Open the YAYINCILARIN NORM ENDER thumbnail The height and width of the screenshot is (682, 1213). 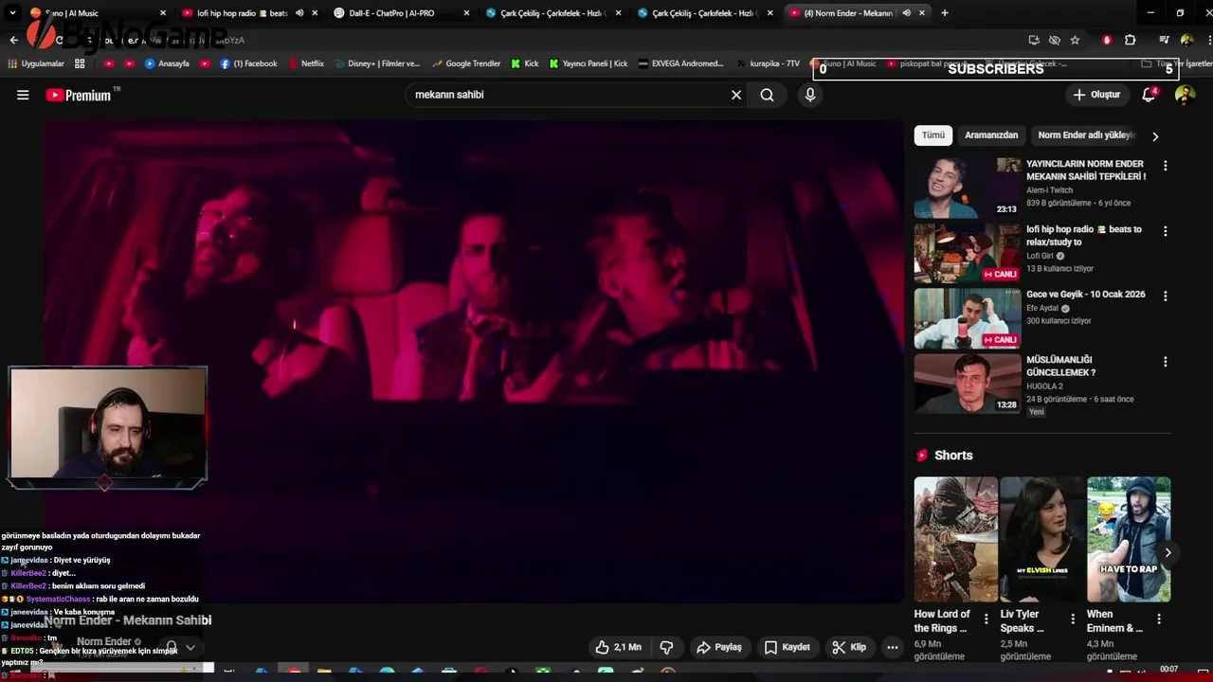click(x=967, y=188)
